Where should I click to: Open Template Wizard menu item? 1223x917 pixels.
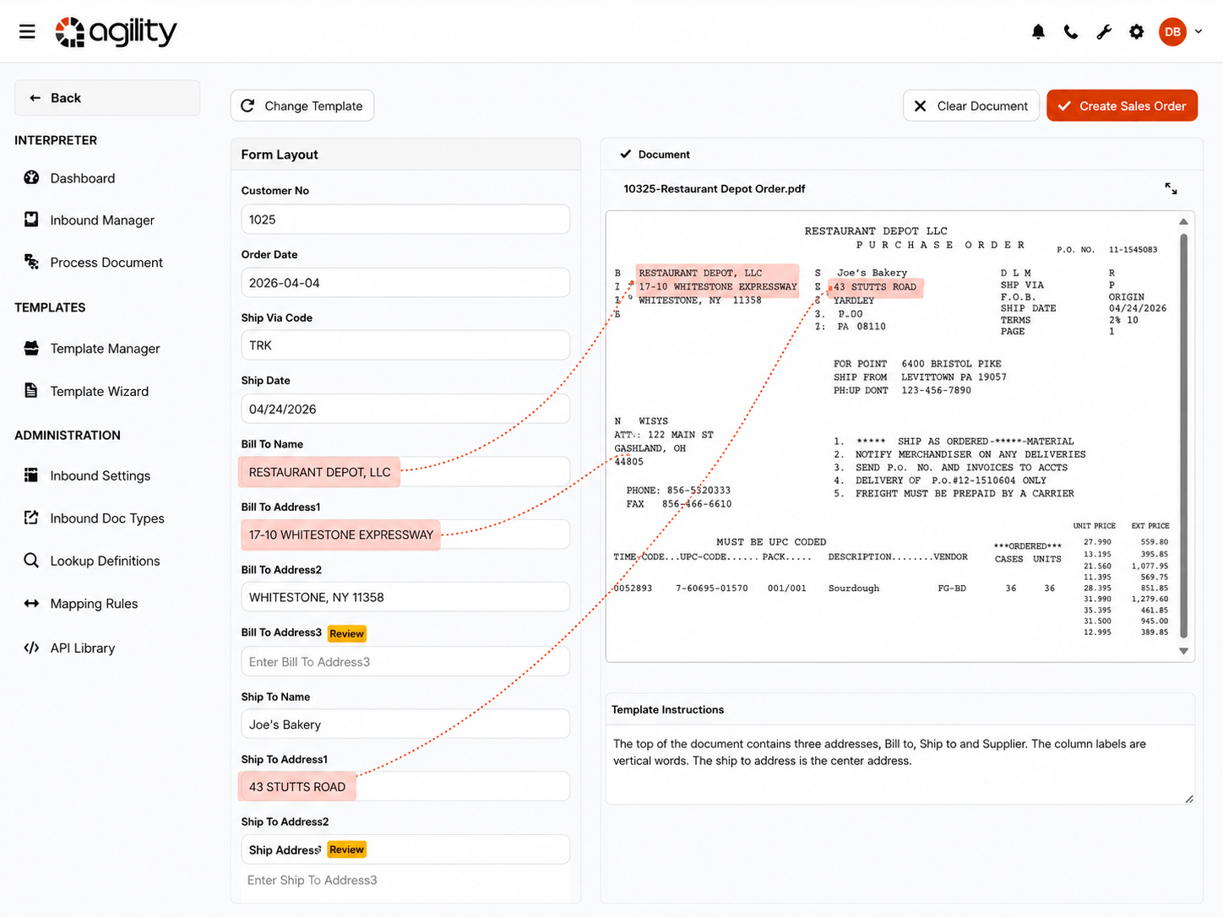[99, 391]
